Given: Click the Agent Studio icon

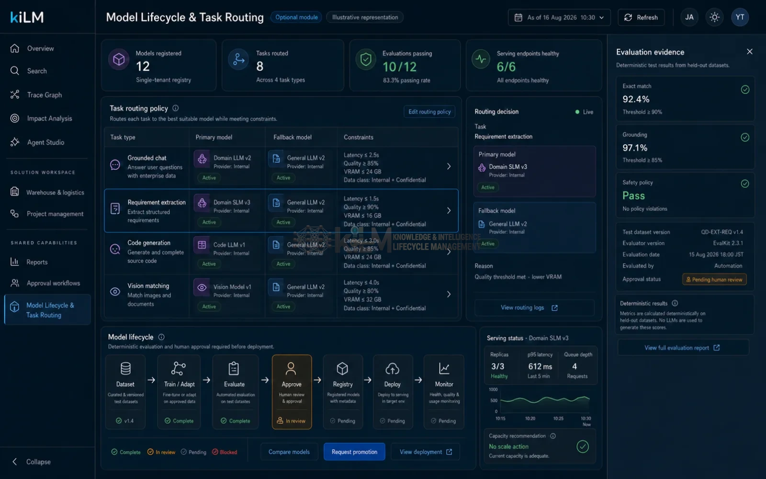Looking at the screenshot, I should 15,142.
